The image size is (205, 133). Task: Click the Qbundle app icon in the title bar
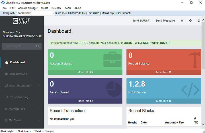point(3,3)
